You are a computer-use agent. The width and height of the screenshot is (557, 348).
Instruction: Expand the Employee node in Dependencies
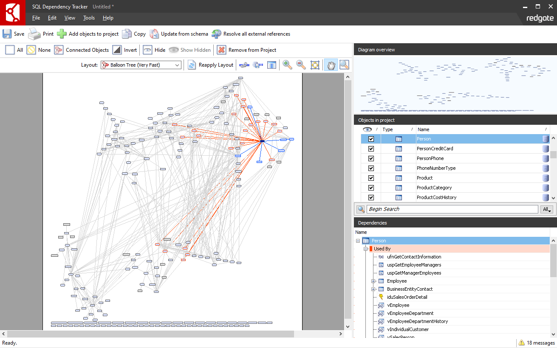click(373, 281)
